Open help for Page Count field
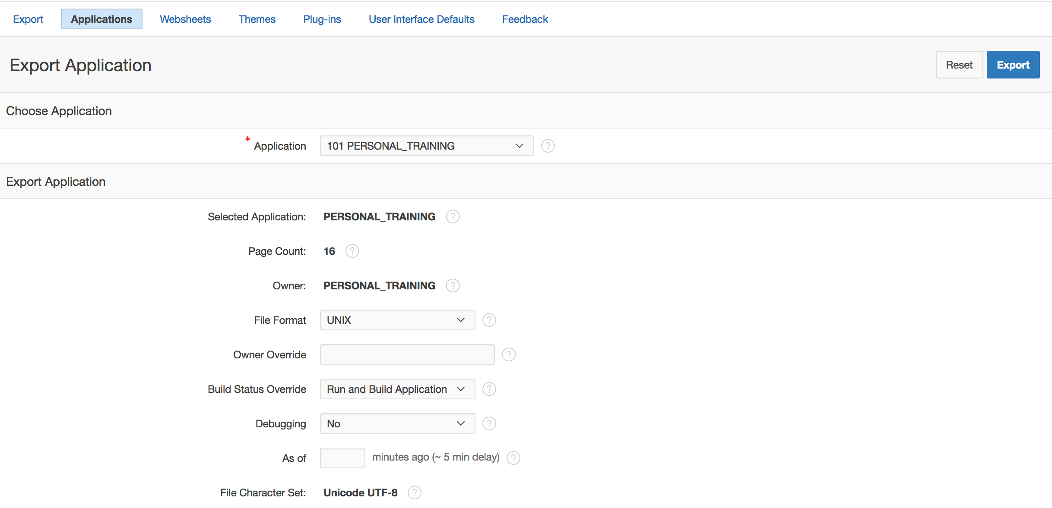Image resolution: width=1052 pixels, height=508 pixels. (352, 251)
